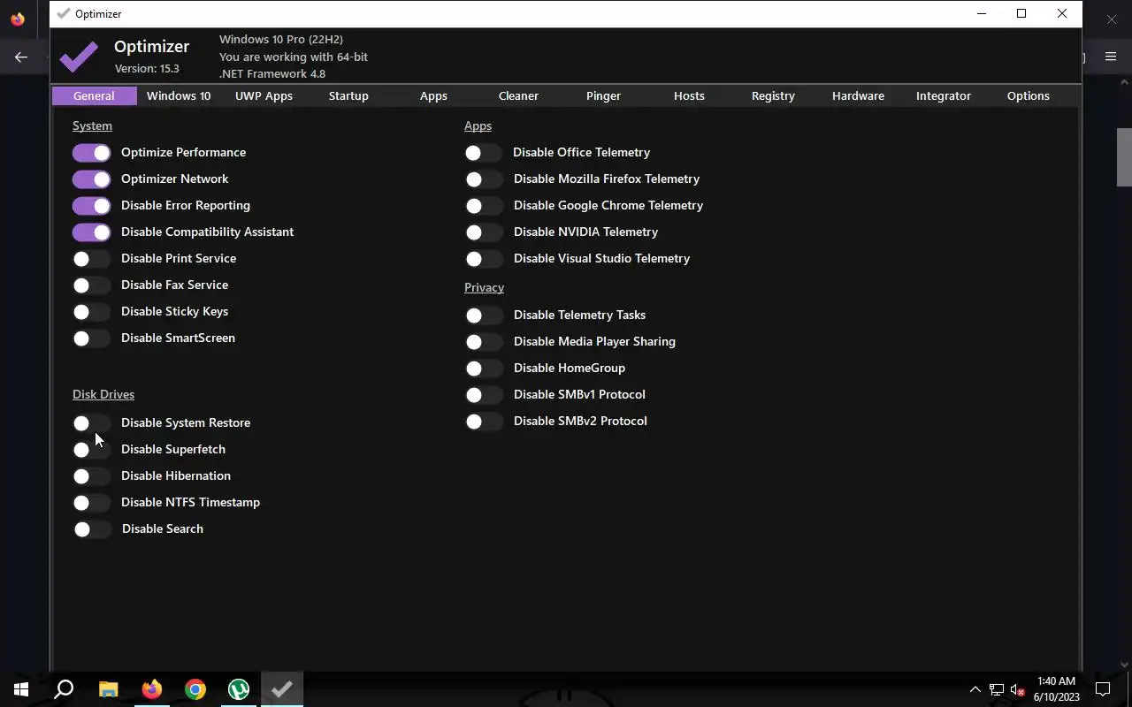Show hidden system tray icons

tap(975, 690)
